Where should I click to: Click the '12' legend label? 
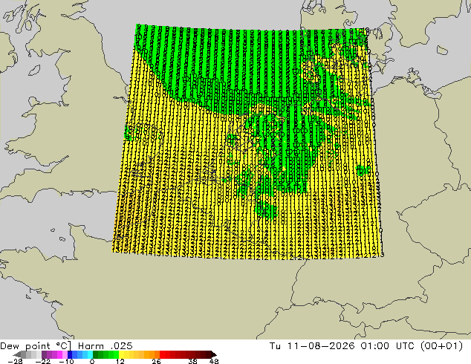tap(120, 361)
